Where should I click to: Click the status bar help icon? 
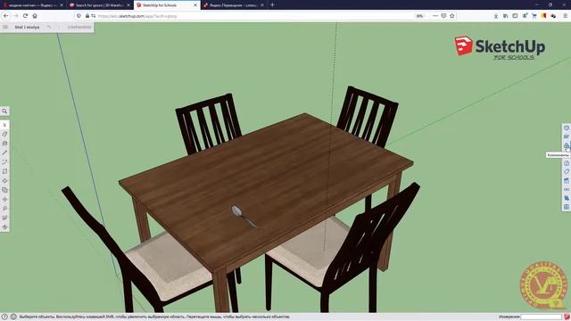(4, 317)
